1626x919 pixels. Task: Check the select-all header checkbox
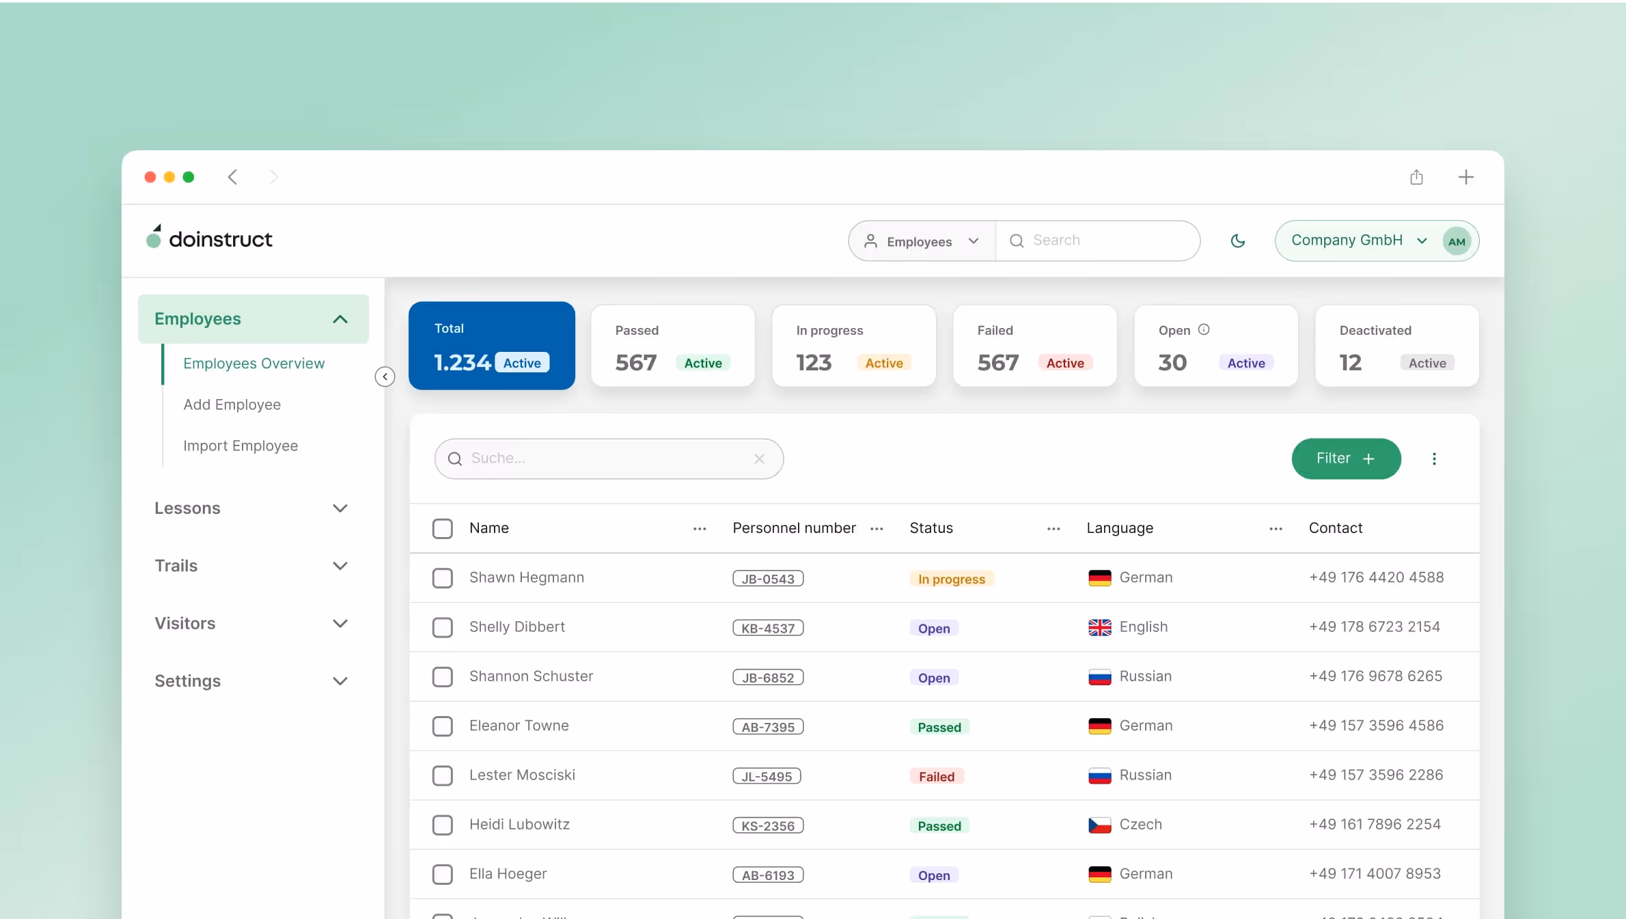tap(442, 528)
